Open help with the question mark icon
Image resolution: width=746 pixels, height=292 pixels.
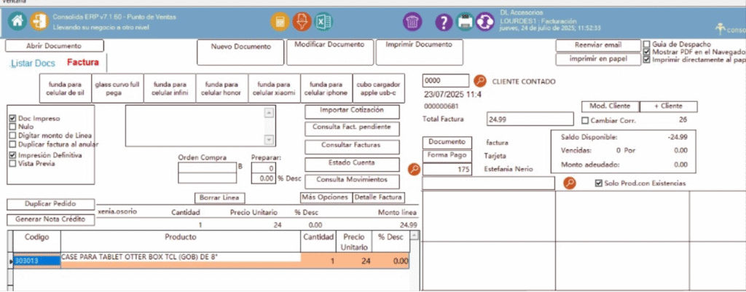tap(444, 22)
